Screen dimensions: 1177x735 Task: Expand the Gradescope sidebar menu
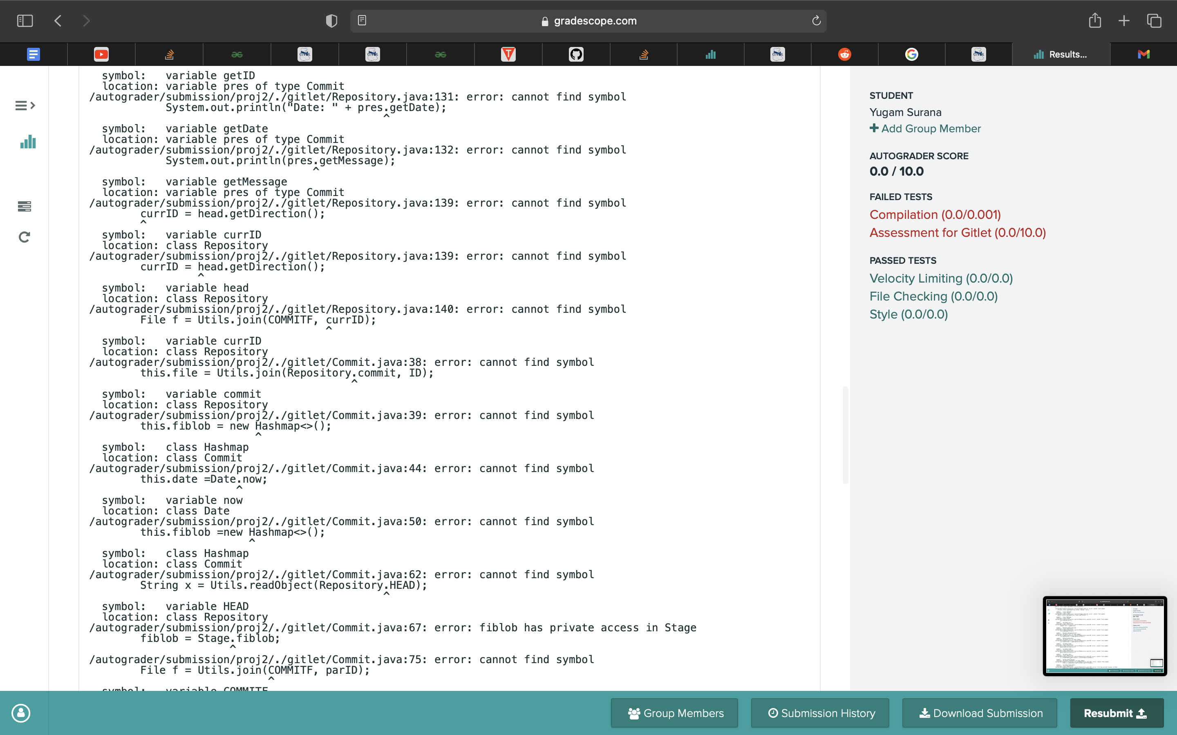coord(25,105)
